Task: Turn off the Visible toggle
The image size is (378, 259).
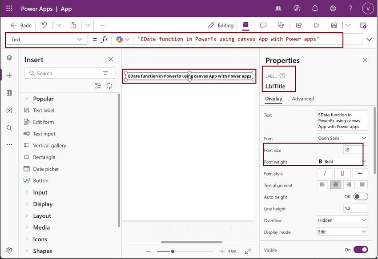Action: [x=361, y=250]
